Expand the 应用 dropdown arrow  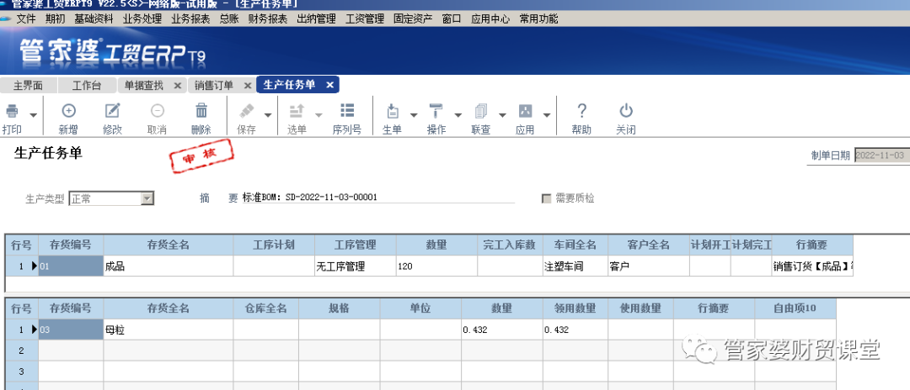click(547, 115)
